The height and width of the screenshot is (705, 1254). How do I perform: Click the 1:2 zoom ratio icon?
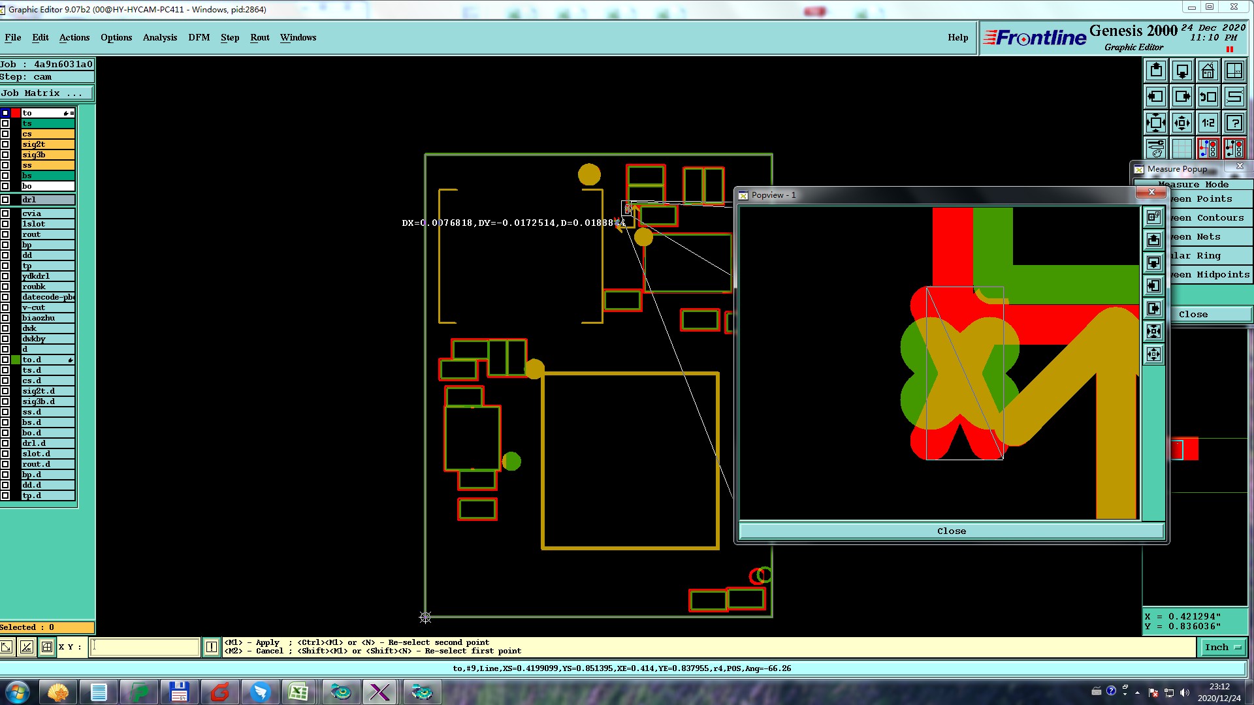1208,123
